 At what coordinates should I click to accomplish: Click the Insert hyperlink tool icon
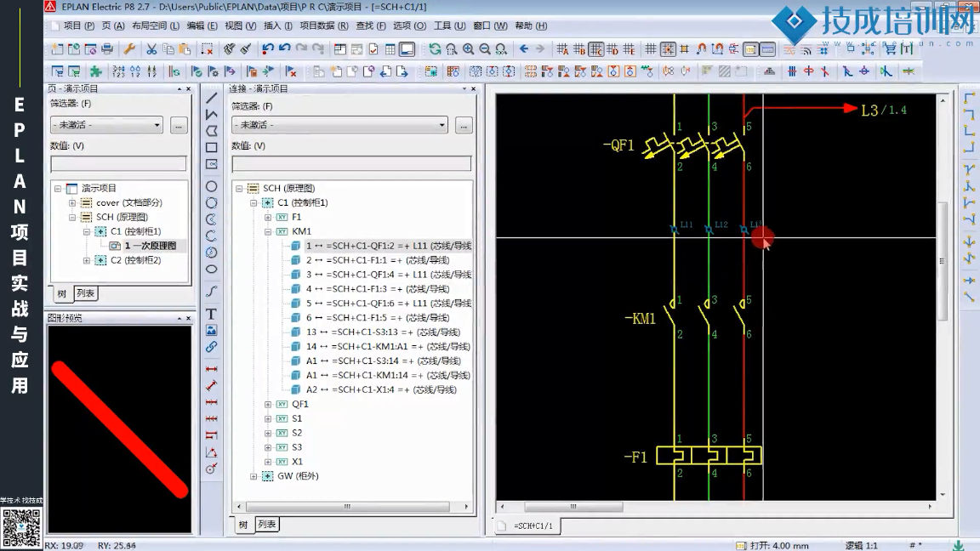point(212,347)
